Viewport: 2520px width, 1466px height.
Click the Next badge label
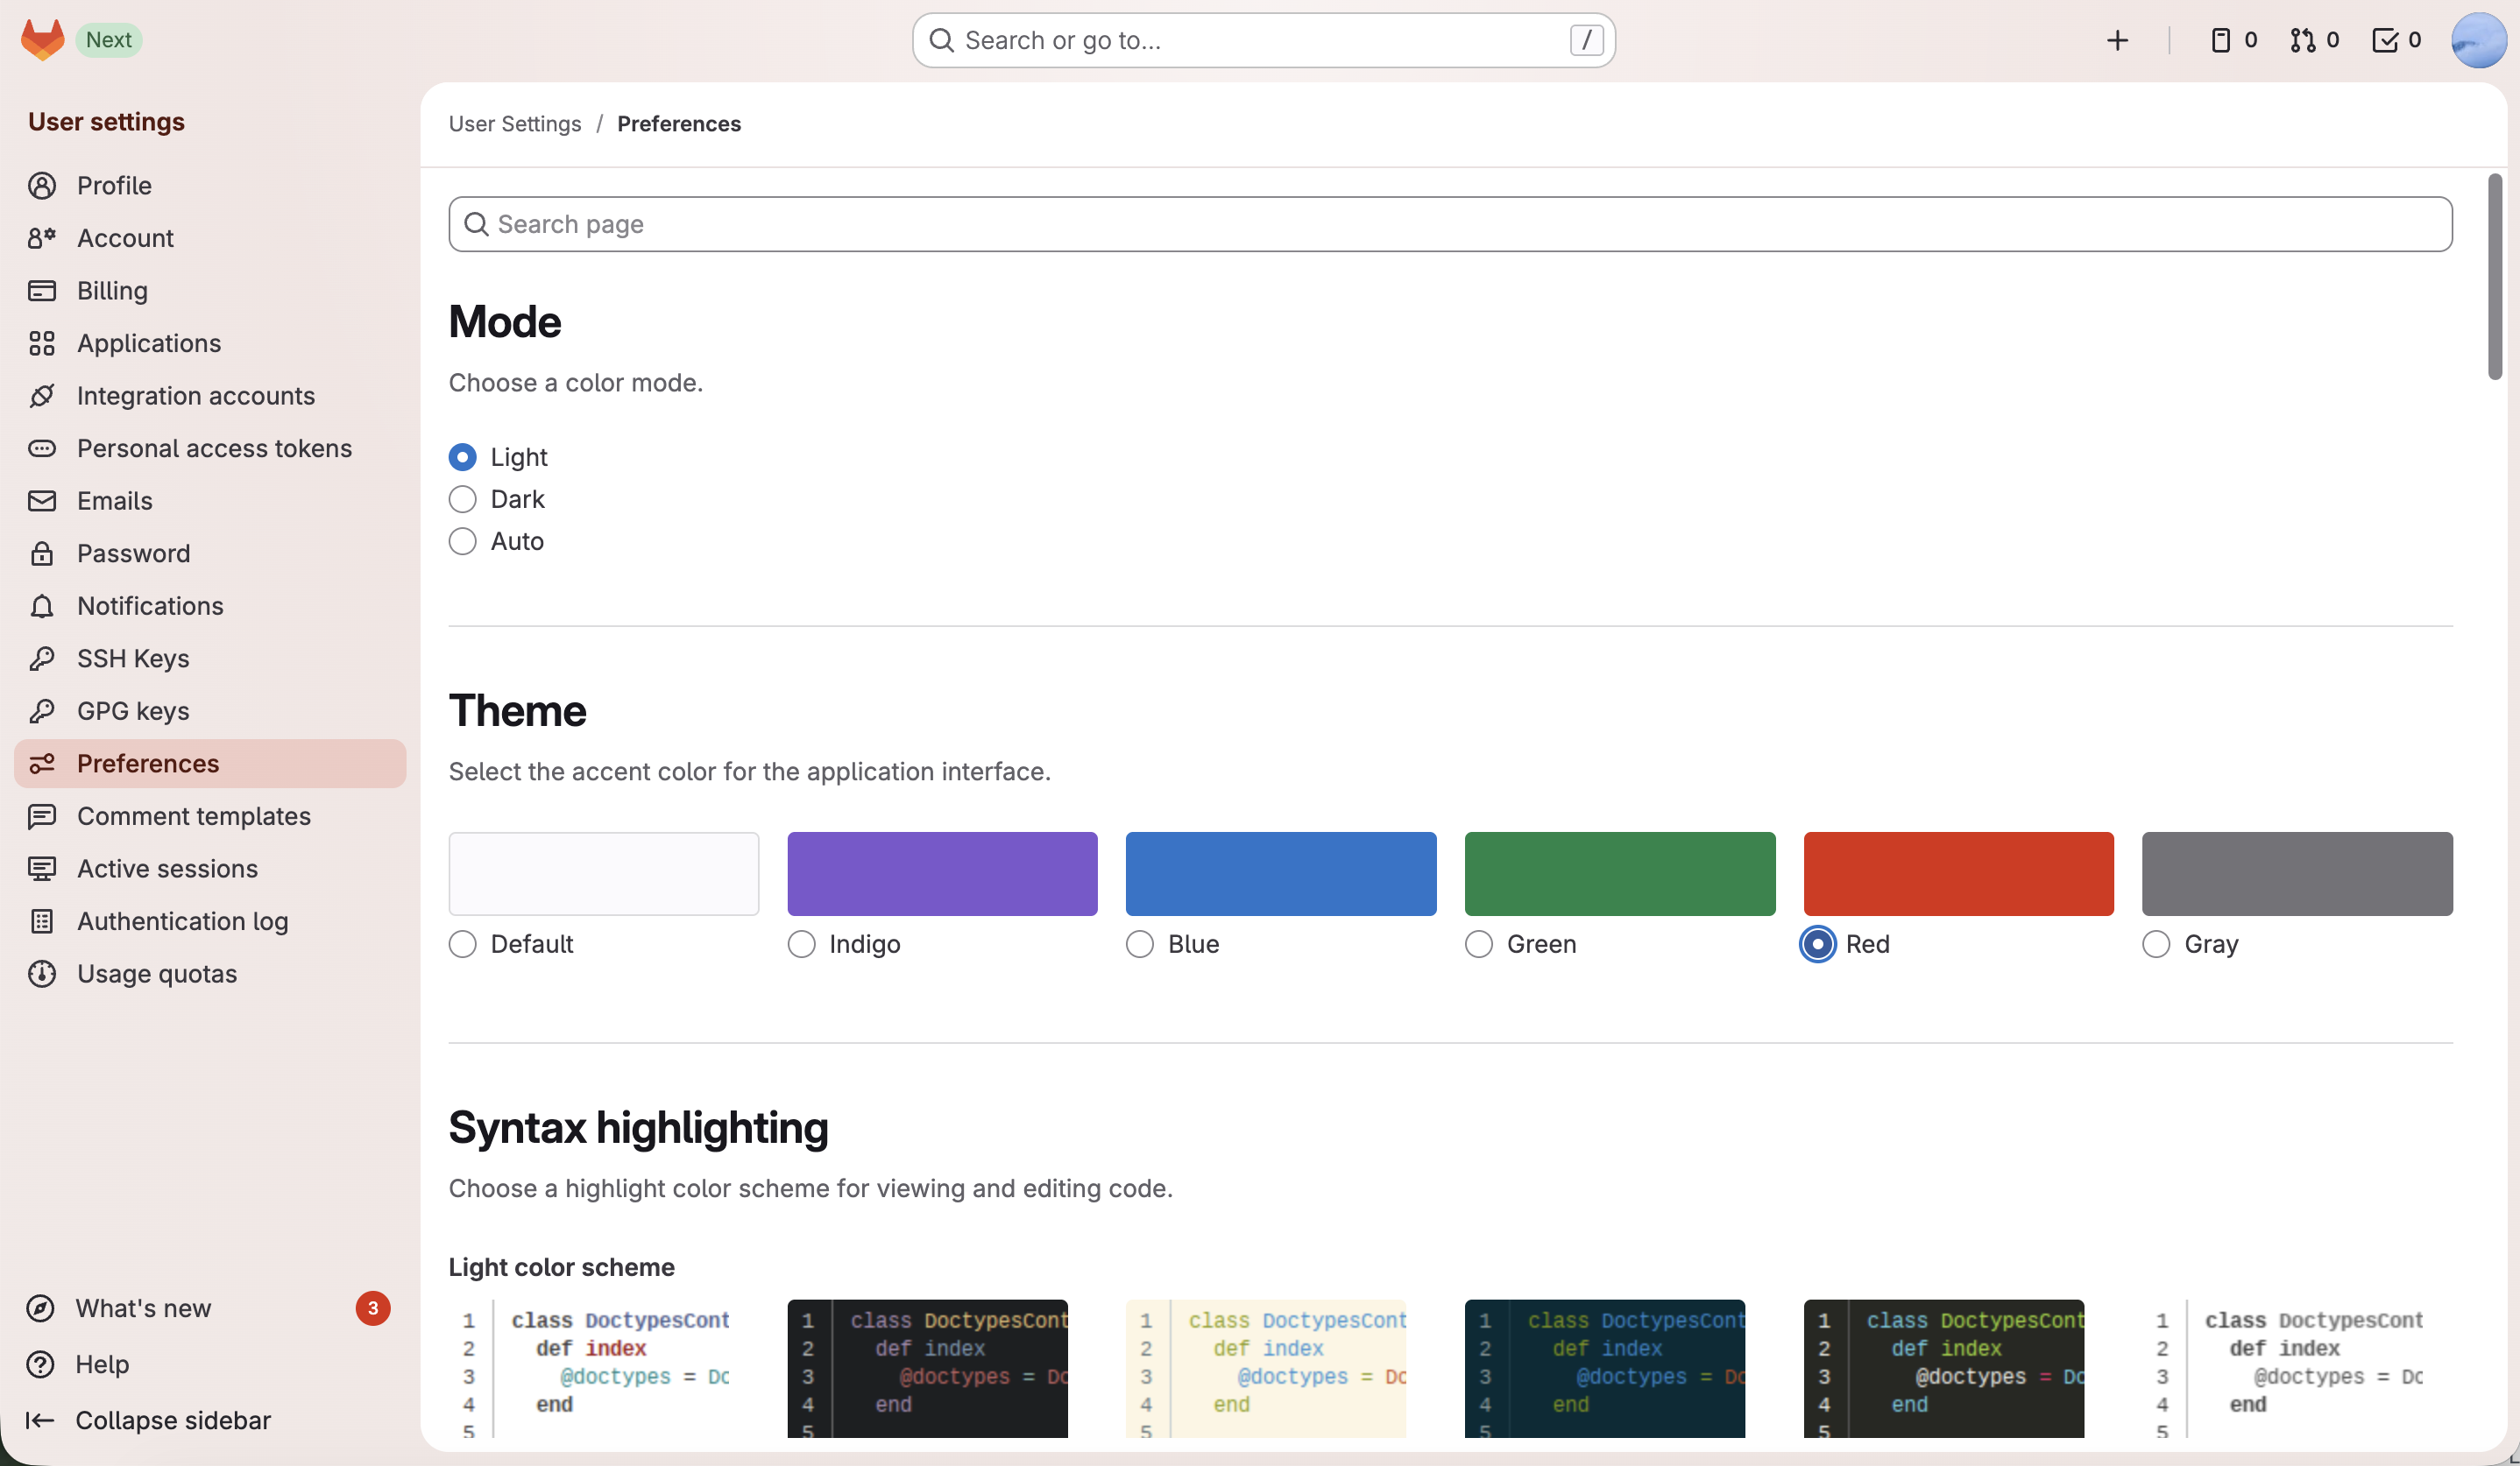pyautogui.click(x=108, y=40)
